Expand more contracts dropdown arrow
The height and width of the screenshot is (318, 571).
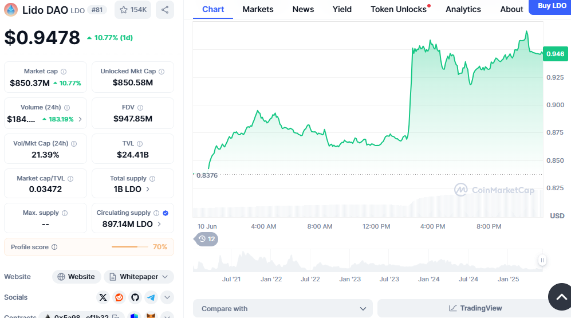pyautogui.click(x=167, y=316)
